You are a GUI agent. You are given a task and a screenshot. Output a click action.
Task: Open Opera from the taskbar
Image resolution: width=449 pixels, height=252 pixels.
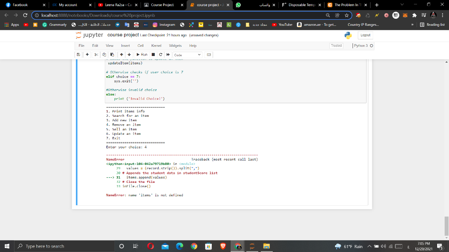150,246
